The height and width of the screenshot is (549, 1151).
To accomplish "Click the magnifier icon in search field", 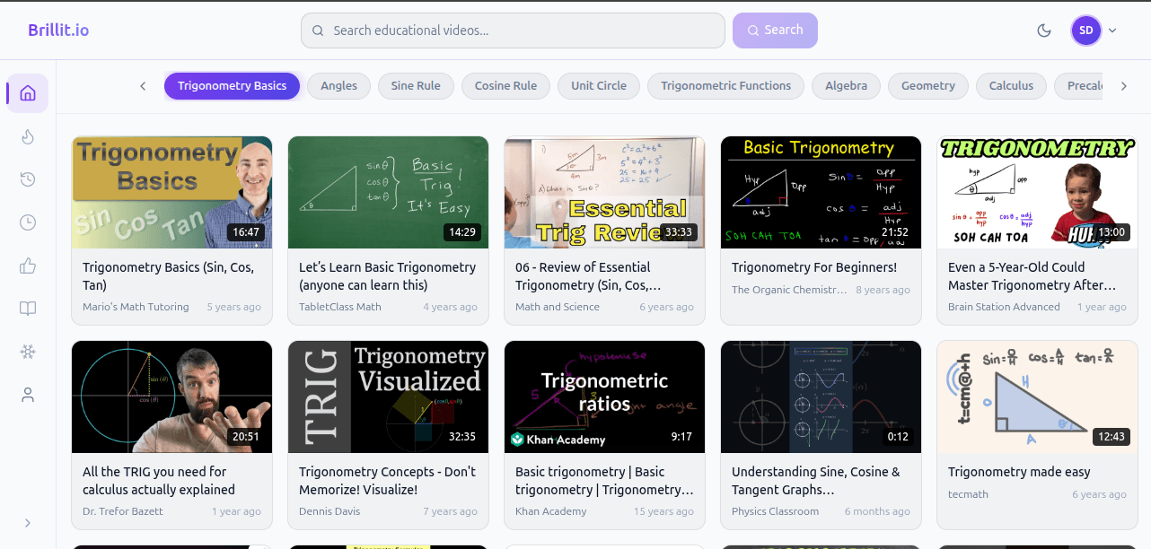I will coord(318,30).
